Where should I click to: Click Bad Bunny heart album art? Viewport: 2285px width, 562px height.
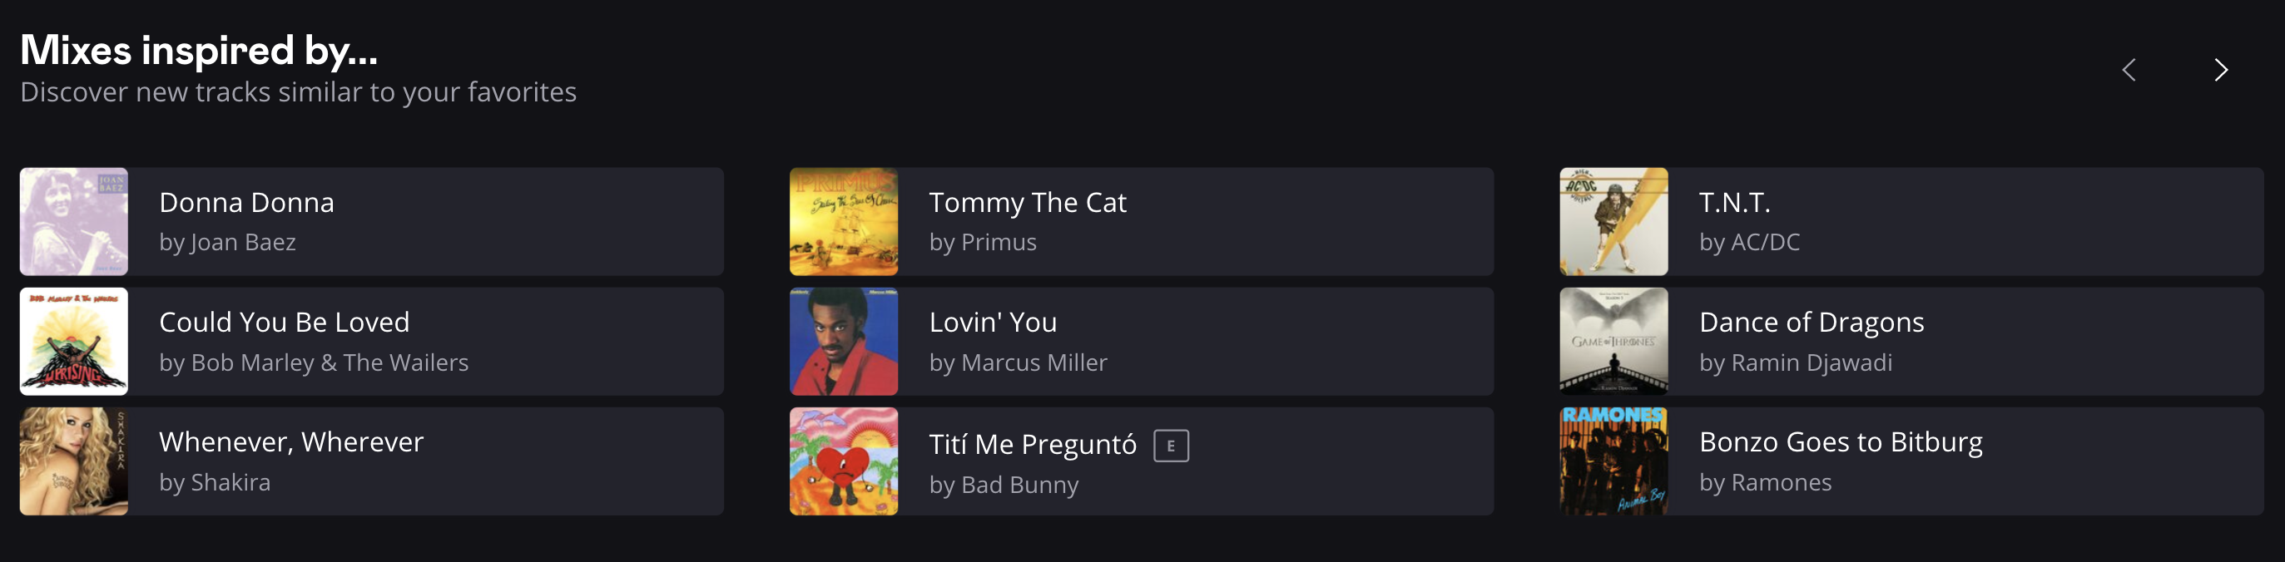point(844,461)
